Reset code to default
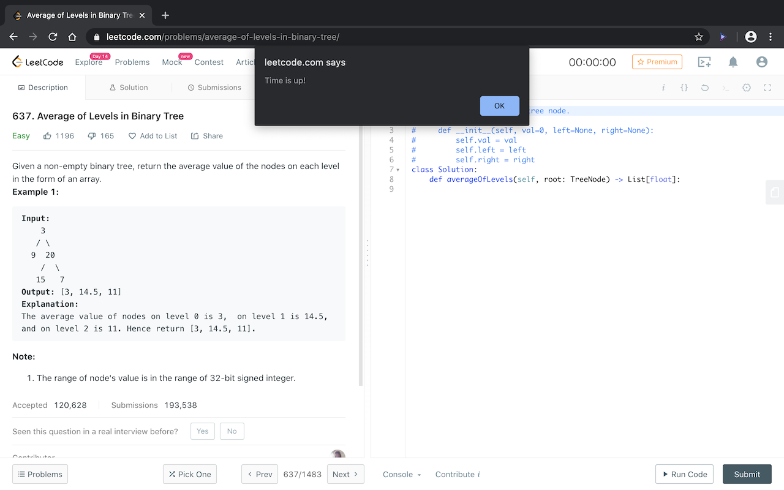Image resolution: width=784 pixels, height=490 pixels. pyautogui.click(x=705, y=88)
